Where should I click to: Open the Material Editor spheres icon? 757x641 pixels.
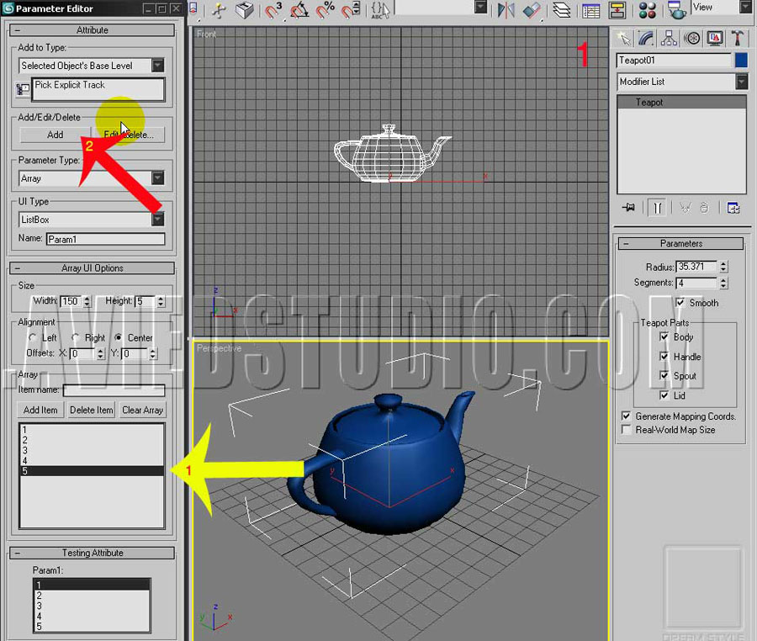[647, 10]
